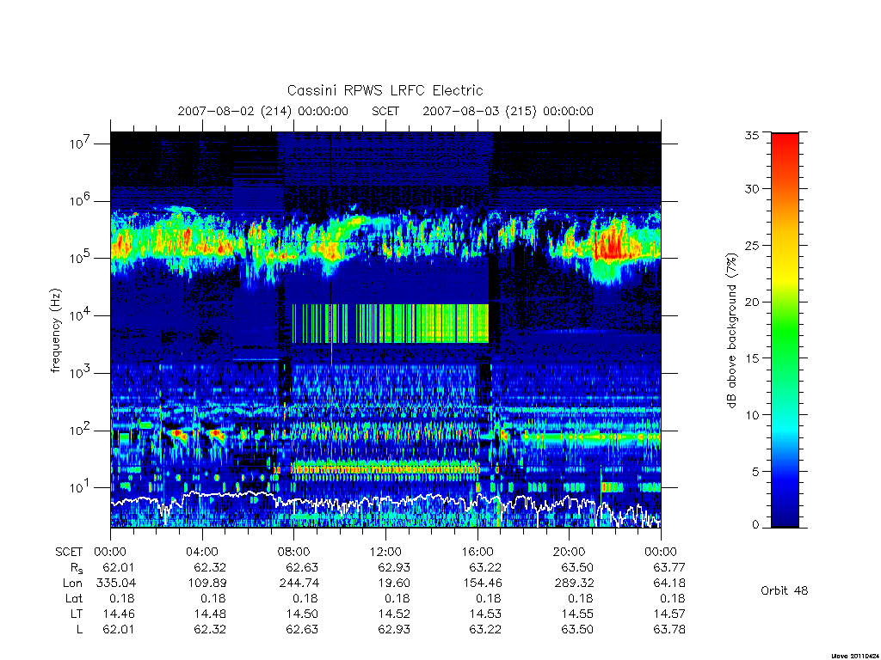Click the Rs value 63.77
Screen dimensions: 881x660
pos(669,567)
